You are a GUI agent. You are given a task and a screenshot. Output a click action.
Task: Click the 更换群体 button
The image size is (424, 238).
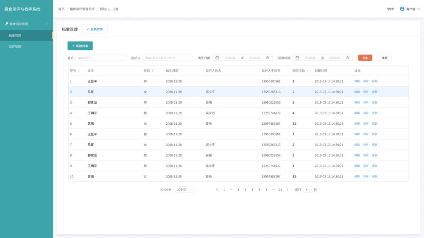tap(95, 29)
